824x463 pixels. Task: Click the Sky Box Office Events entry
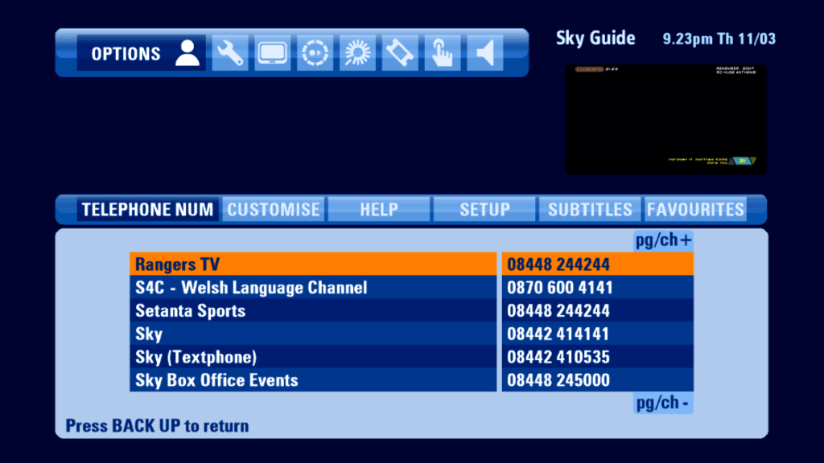tap(313, 380)
